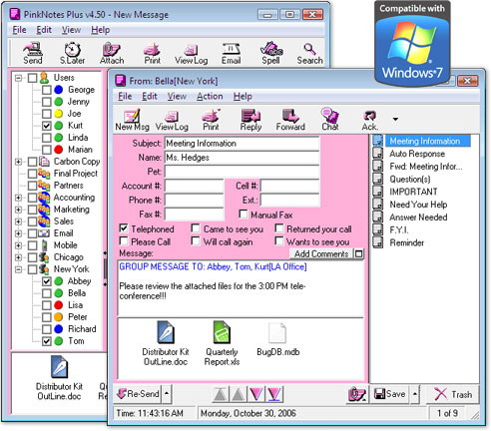Collapse the Users tree node
The width and height of the screenshot is (491, 431).
click(x=19, y=78)
